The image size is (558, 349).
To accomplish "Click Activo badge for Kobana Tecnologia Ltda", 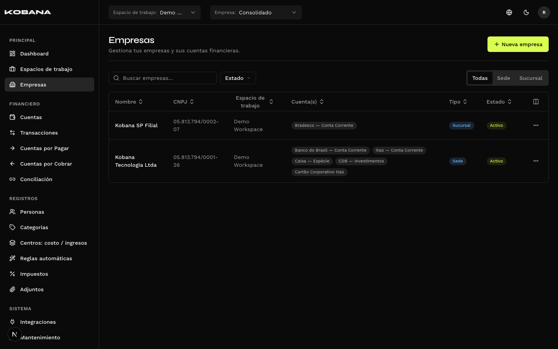I will point(496,161).
